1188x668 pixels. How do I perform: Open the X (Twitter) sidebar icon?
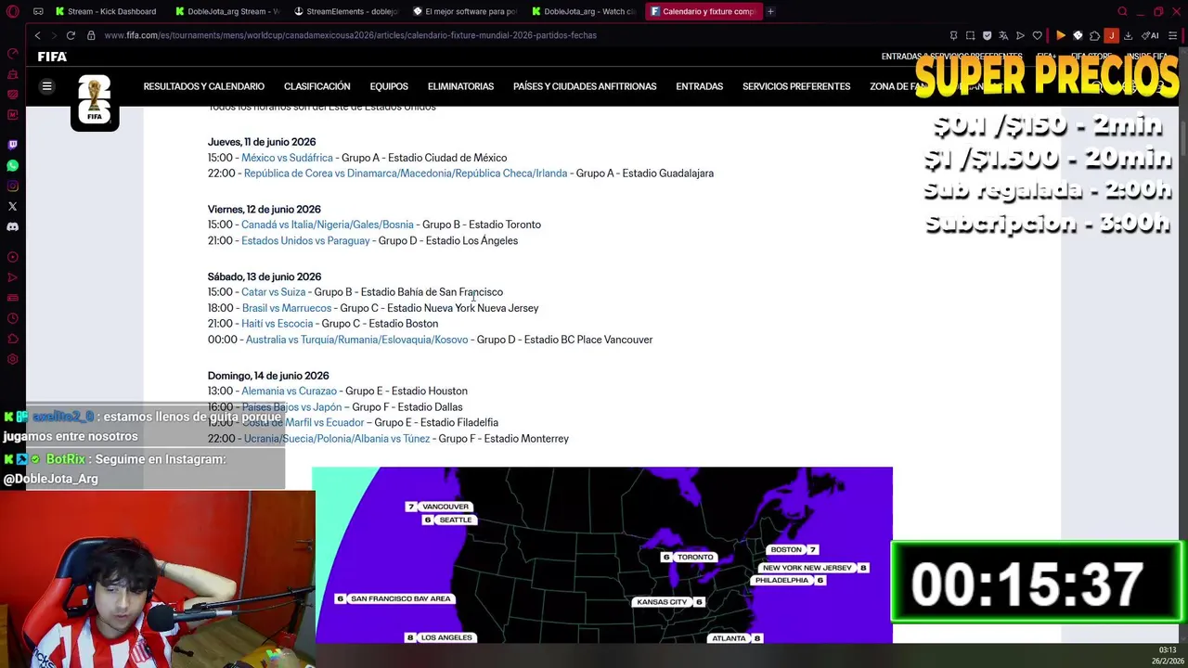point(12,206)
